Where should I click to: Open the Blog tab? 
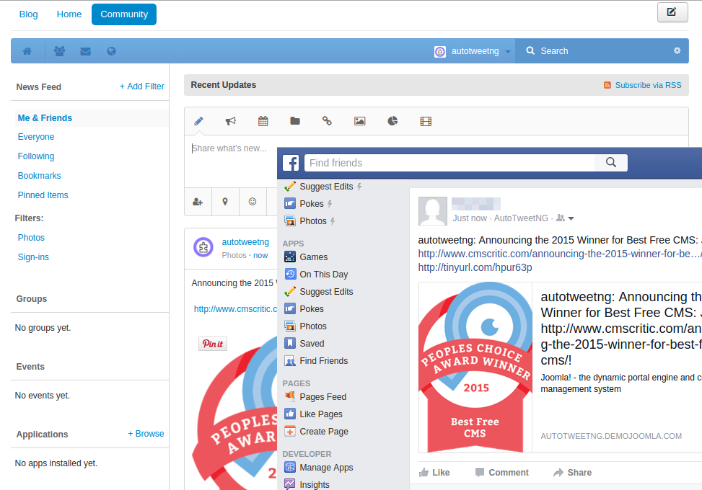click(29, 14)
